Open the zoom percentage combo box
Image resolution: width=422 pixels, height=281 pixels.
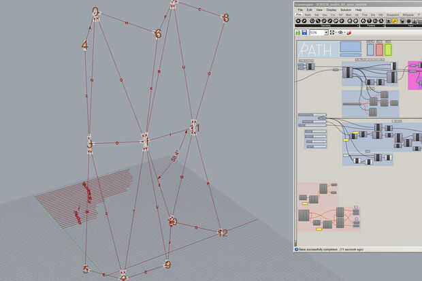click(x=319, y=33)
